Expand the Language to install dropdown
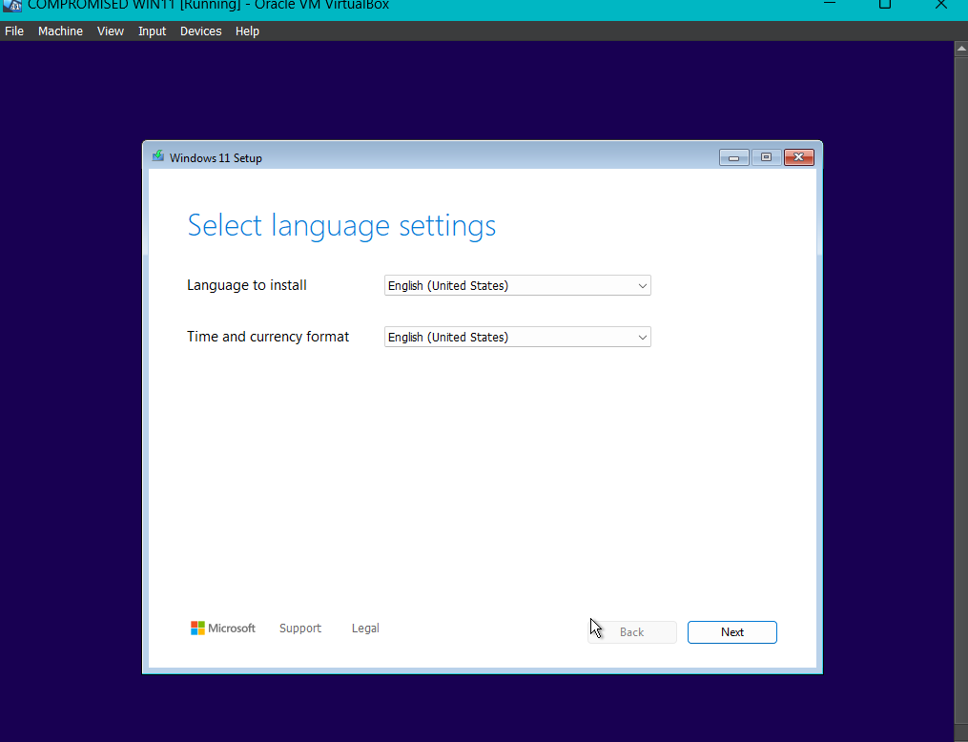The width and height of the screenshot is (968, 742). click(x=517, y=285)
